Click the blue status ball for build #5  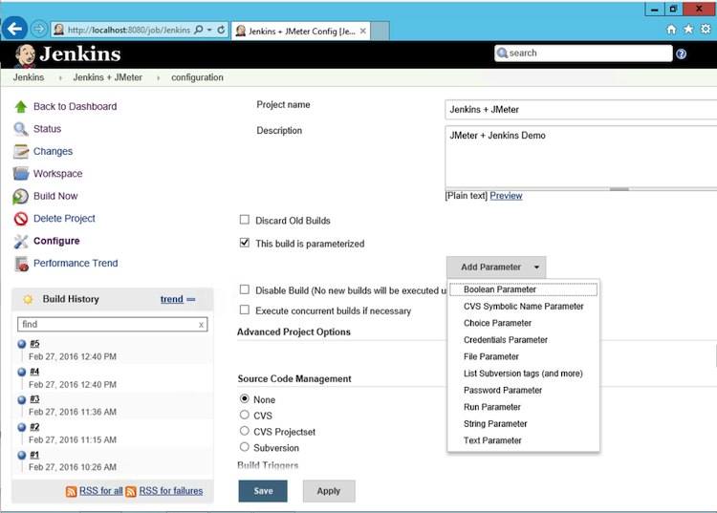coord(21,344)
